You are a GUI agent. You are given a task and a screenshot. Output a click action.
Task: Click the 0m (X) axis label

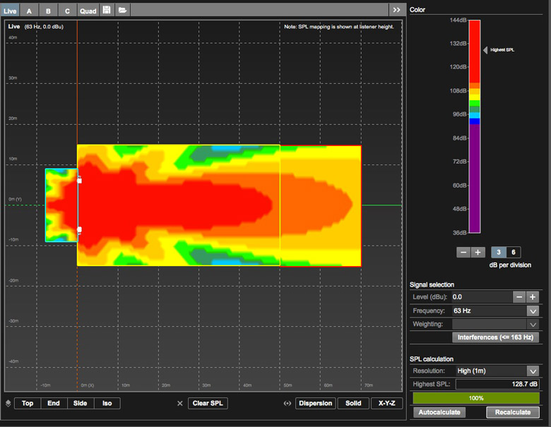(87, 385)
